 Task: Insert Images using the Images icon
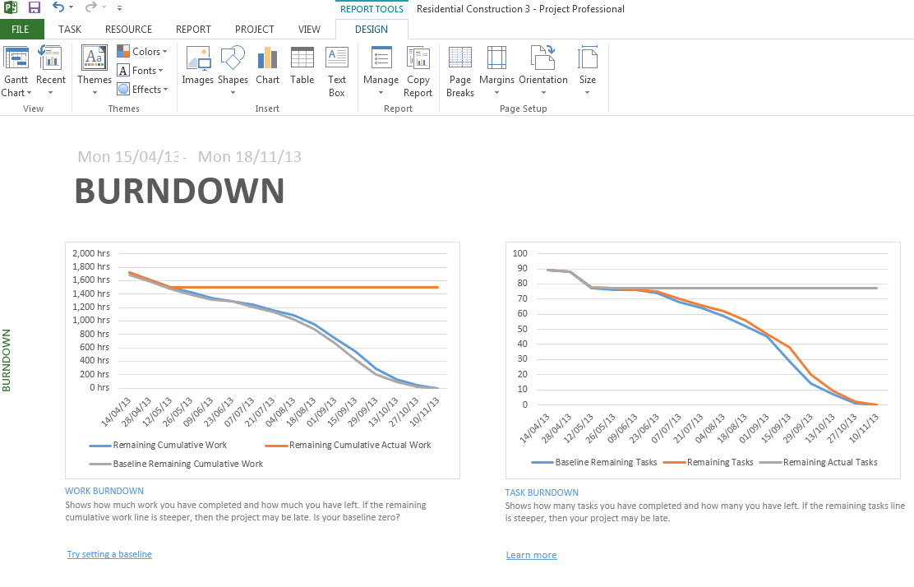point(197,58)
